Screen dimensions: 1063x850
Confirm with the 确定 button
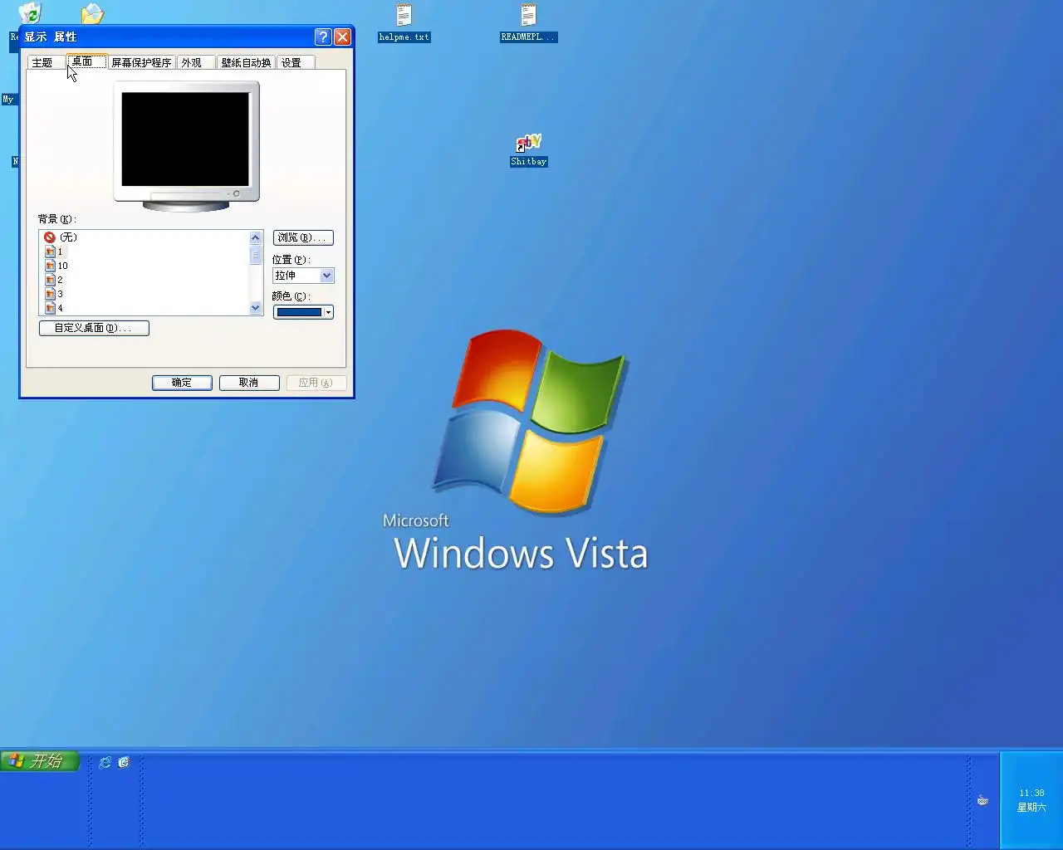click(182, 383)
